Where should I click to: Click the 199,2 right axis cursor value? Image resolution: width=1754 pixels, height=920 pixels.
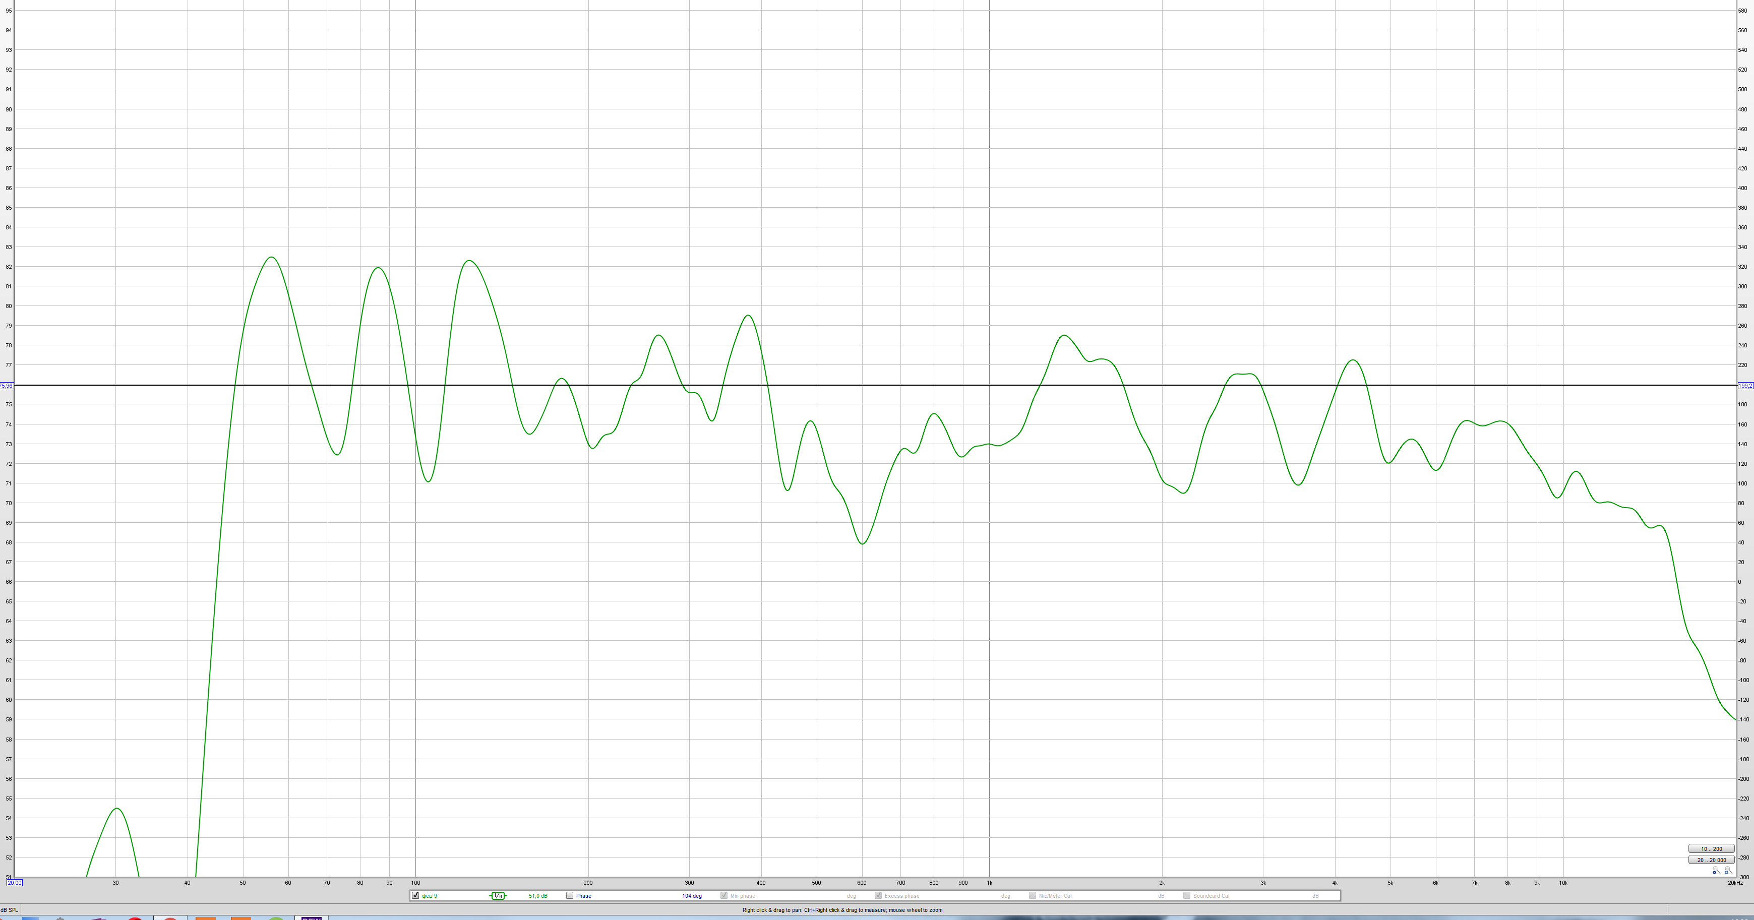point(1745,386)
